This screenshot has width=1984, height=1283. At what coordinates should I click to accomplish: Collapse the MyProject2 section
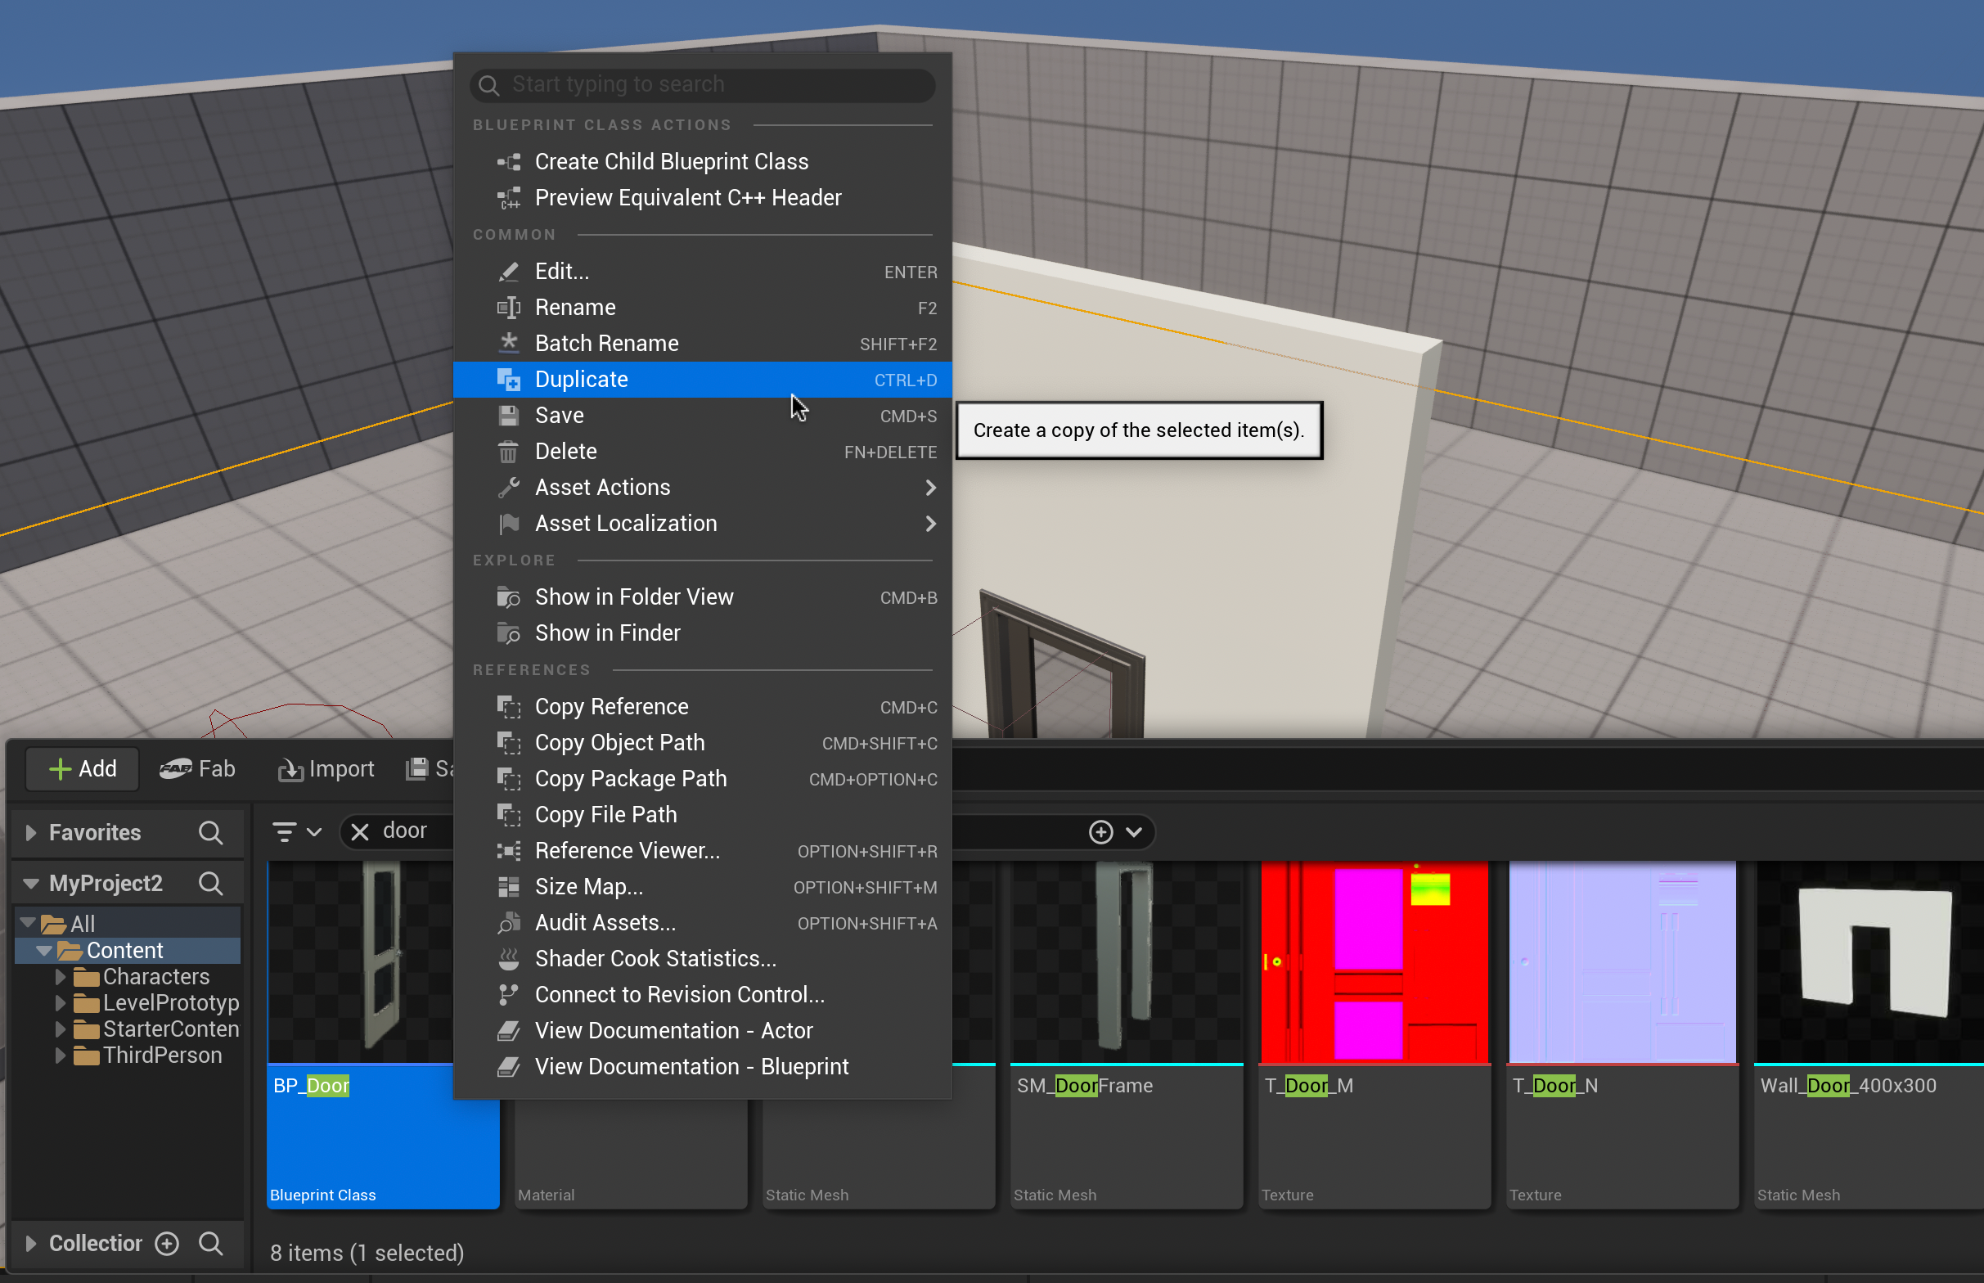pyautogui.click(x=31, y=883)
